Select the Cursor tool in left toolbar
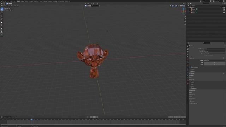 pos(2,13)
